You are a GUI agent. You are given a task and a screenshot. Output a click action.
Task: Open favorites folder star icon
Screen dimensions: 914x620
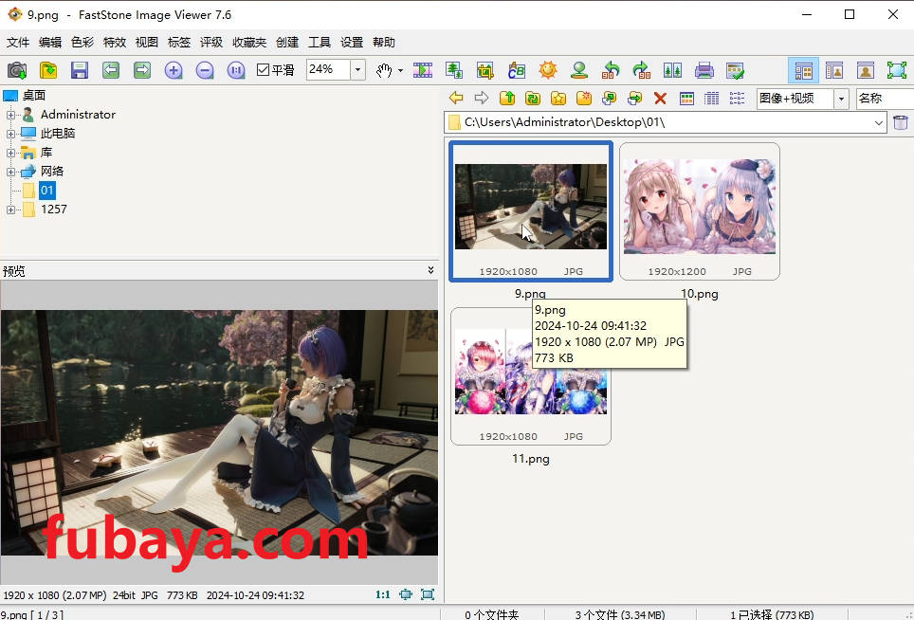pos(558,98)
